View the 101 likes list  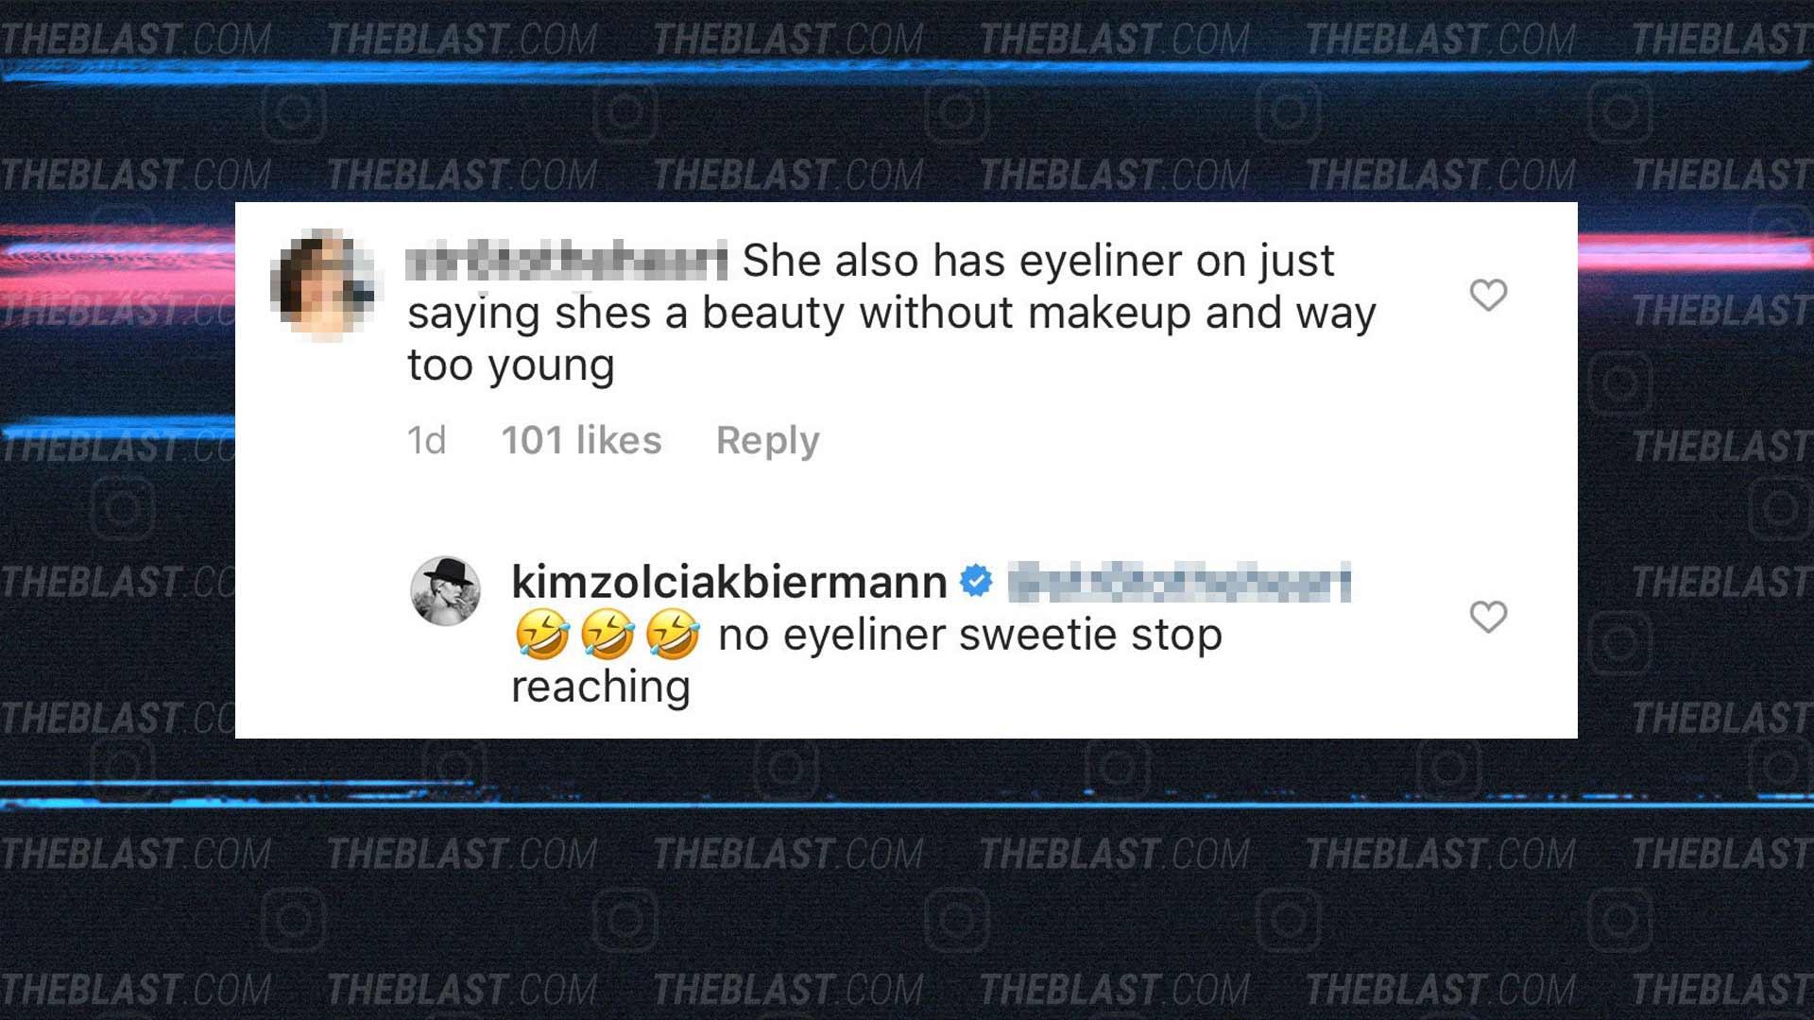[x=581, y=440]
